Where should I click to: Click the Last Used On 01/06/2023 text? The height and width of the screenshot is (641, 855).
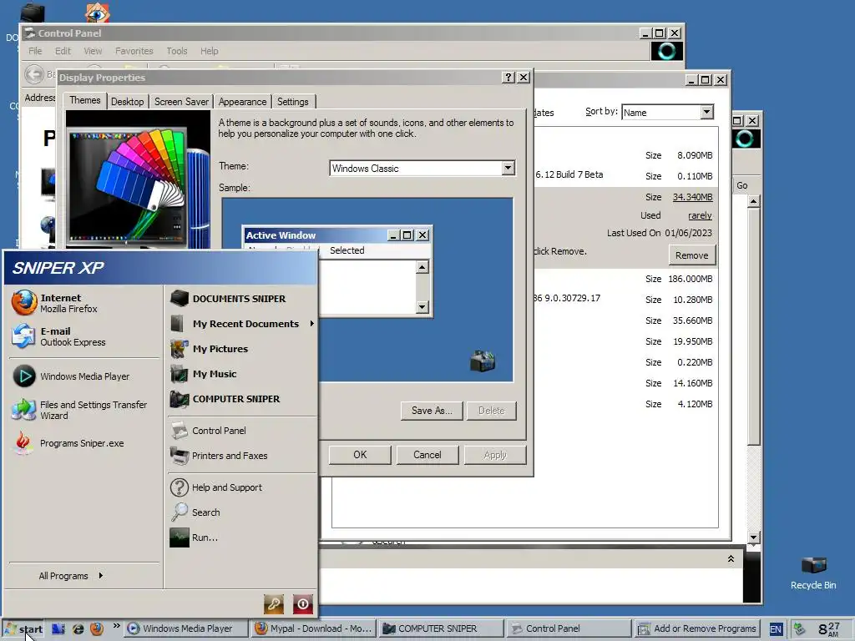[660, 233]
